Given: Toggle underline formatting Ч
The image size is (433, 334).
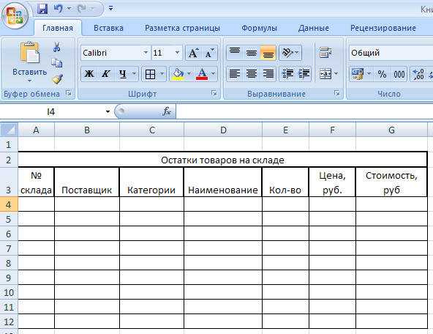Looking at the screenshot, I should pyautogui.click(x=123, y=74).
